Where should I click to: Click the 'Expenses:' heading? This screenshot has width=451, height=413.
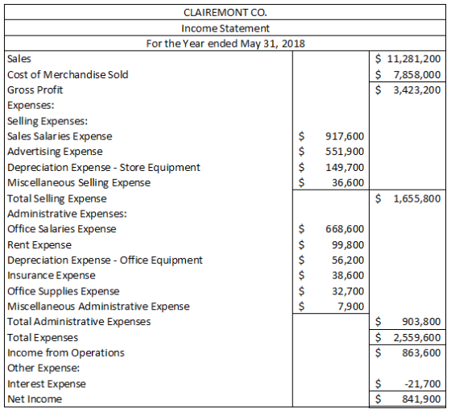click(31, 105)
